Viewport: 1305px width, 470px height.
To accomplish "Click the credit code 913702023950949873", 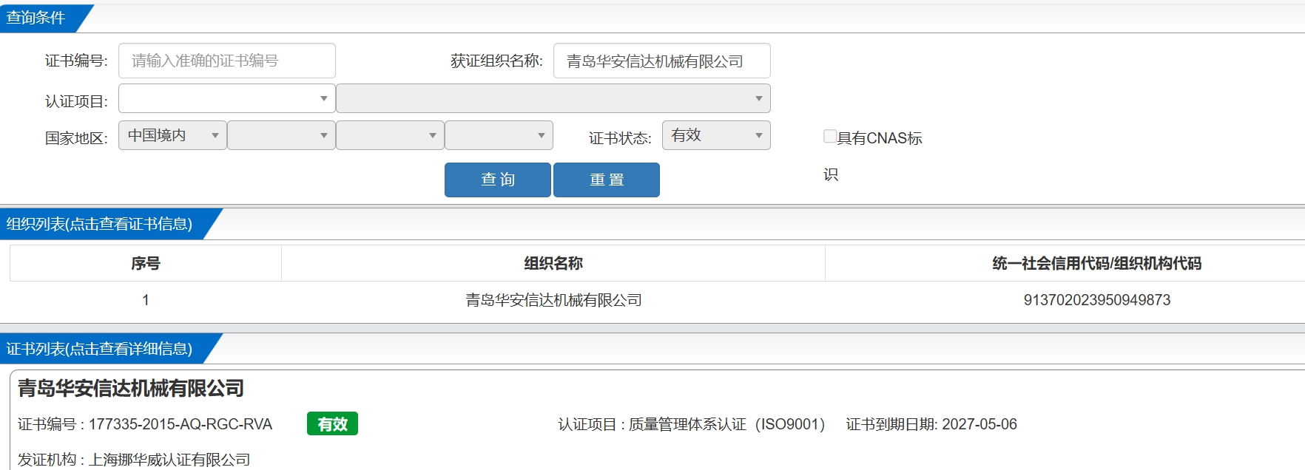I will click(x=1096, y=300).
